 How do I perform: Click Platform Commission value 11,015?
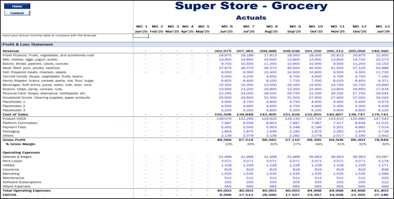click(x=382, y=123)
